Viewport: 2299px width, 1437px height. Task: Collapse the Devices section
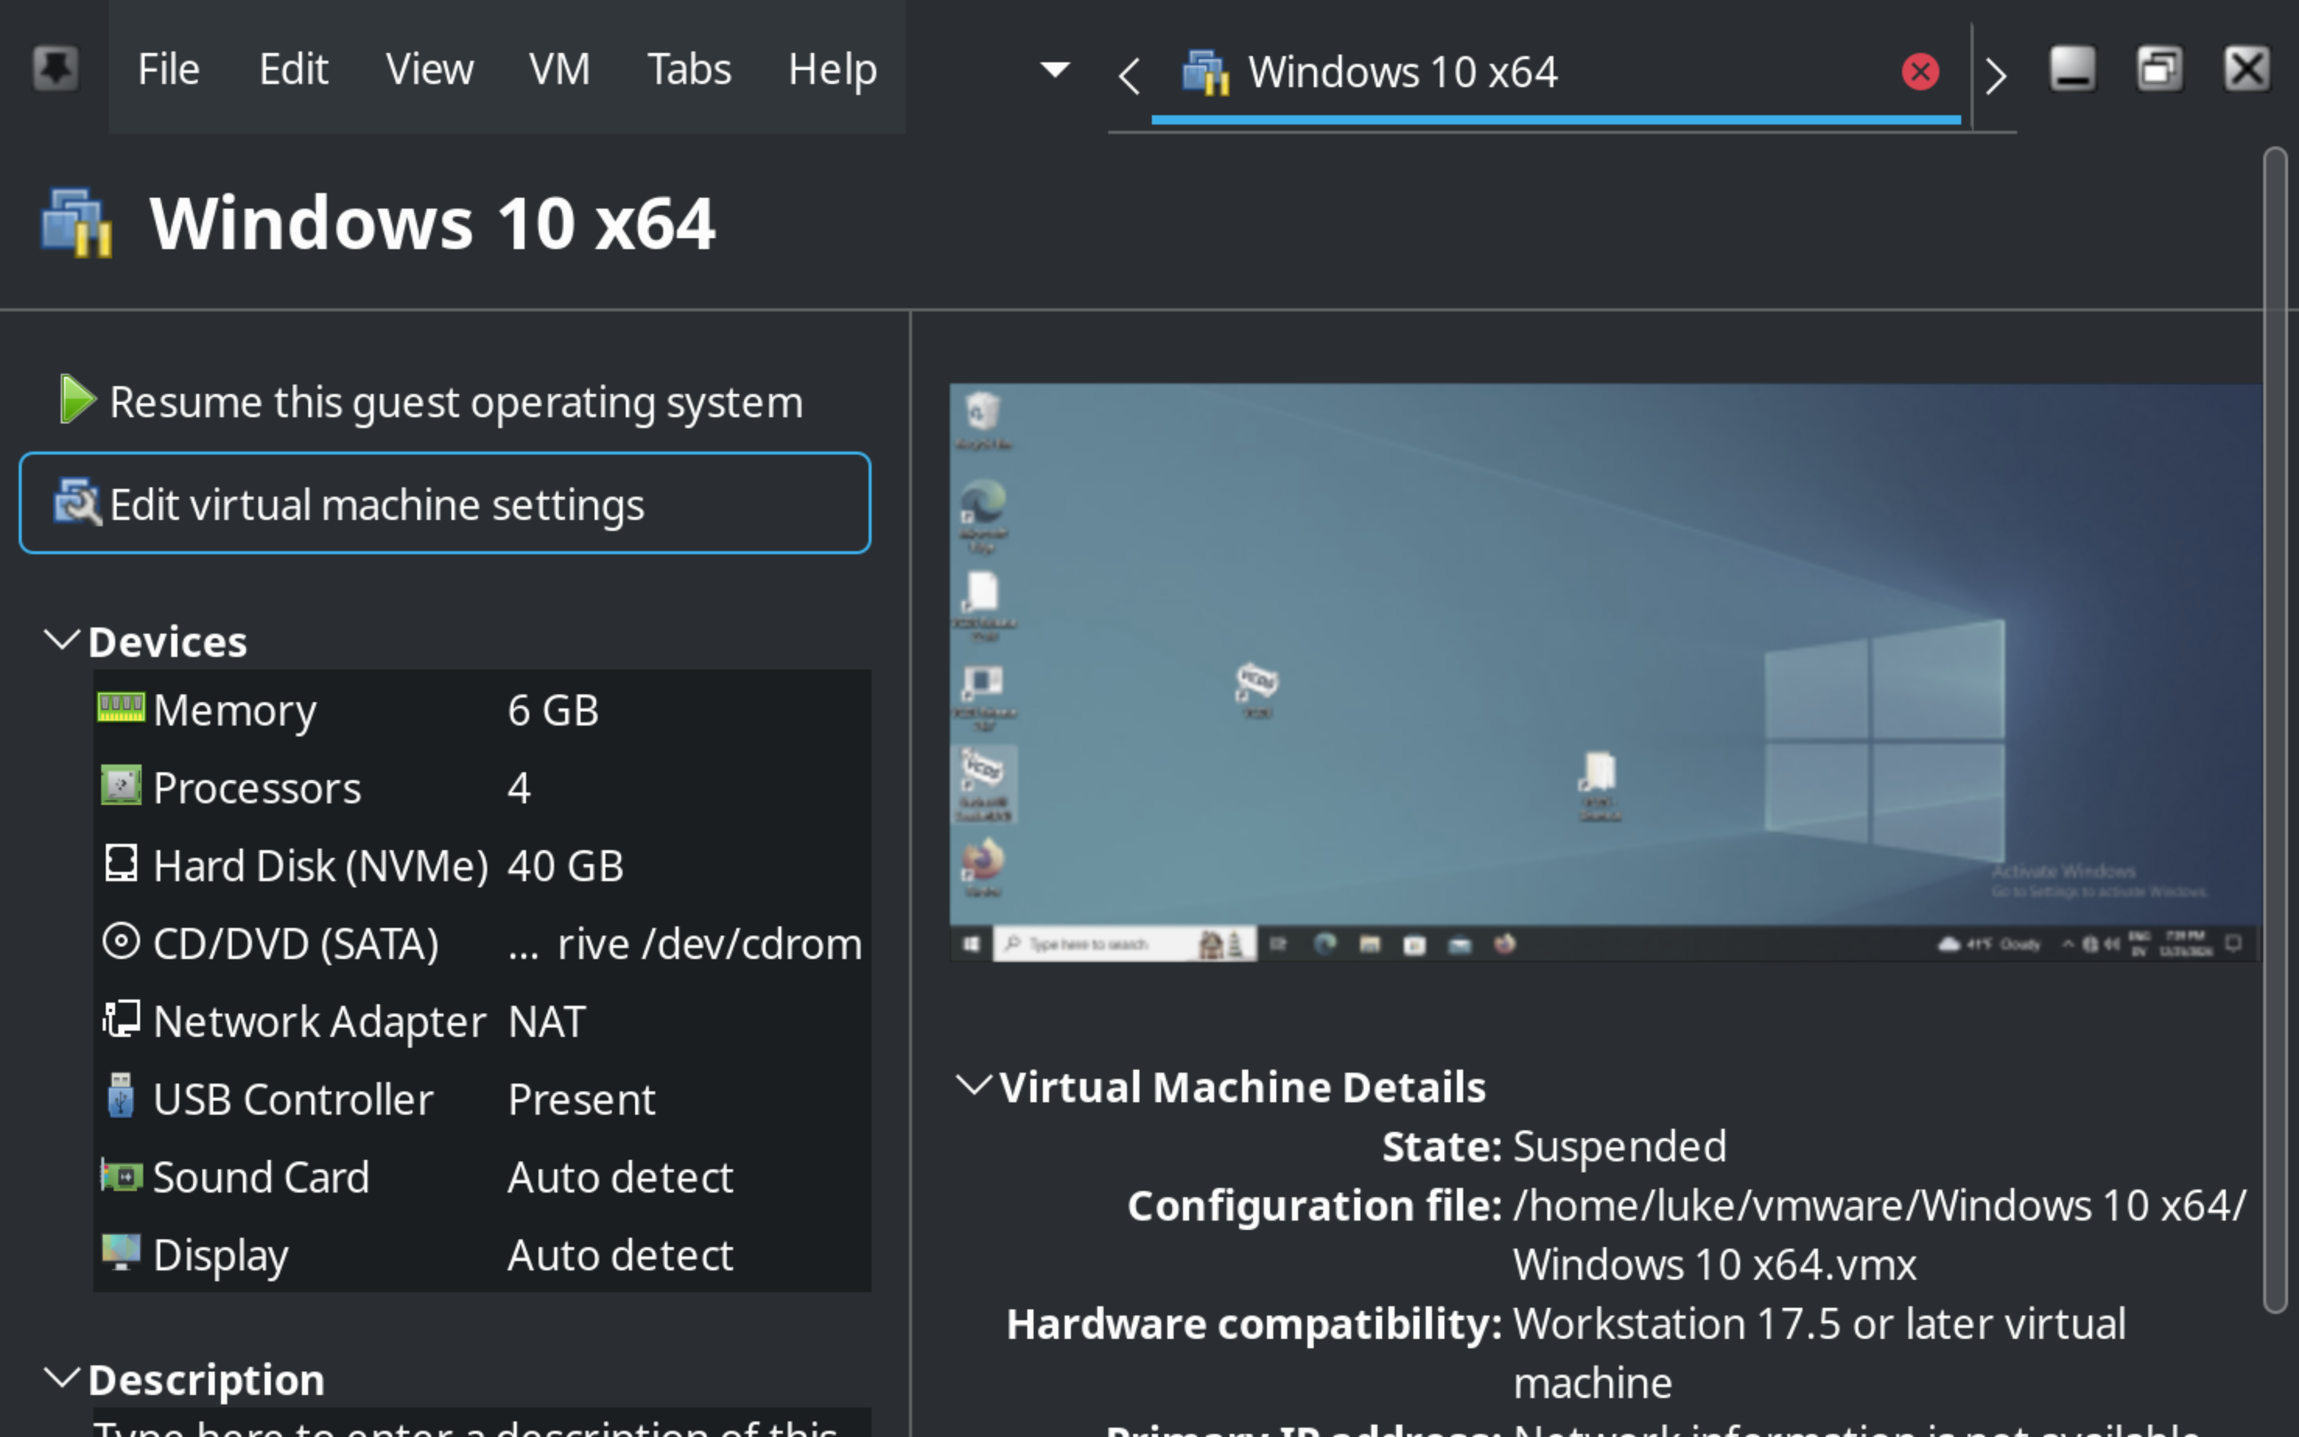point(62,639)
